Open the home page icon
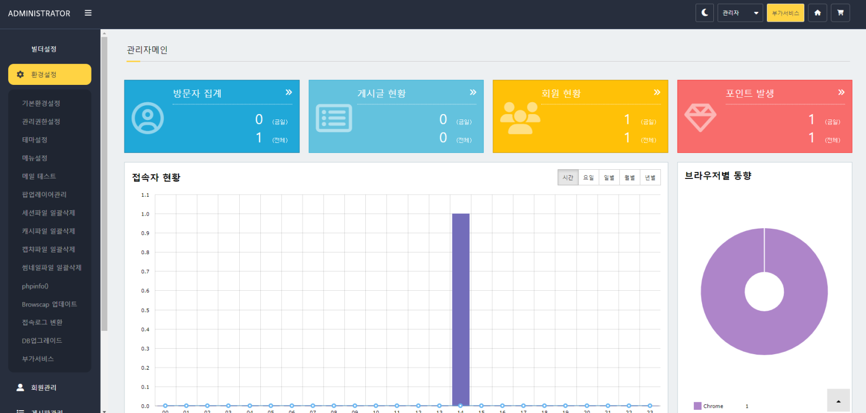The width and height of the screenshot is (866, 413). point(817,13)
